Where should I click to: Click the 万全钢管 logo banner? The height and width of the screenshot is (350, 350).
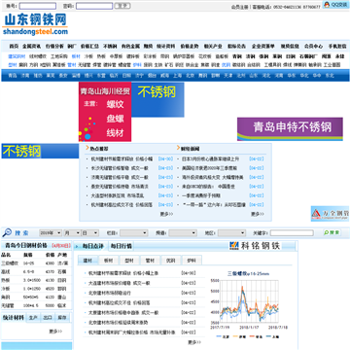point(330,214)
